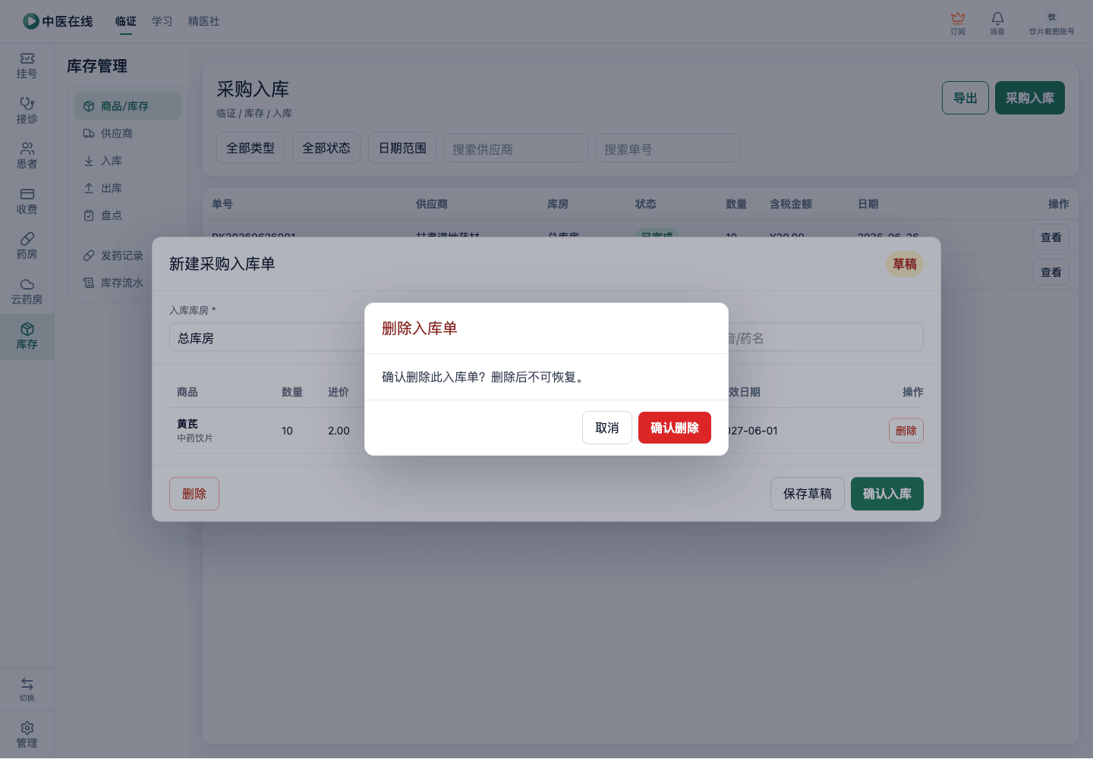Screen dimensions: 1093x759
Task: Open the 接诊 stethoscope icon
Action: pyautogui.click(x=27, y=111)
